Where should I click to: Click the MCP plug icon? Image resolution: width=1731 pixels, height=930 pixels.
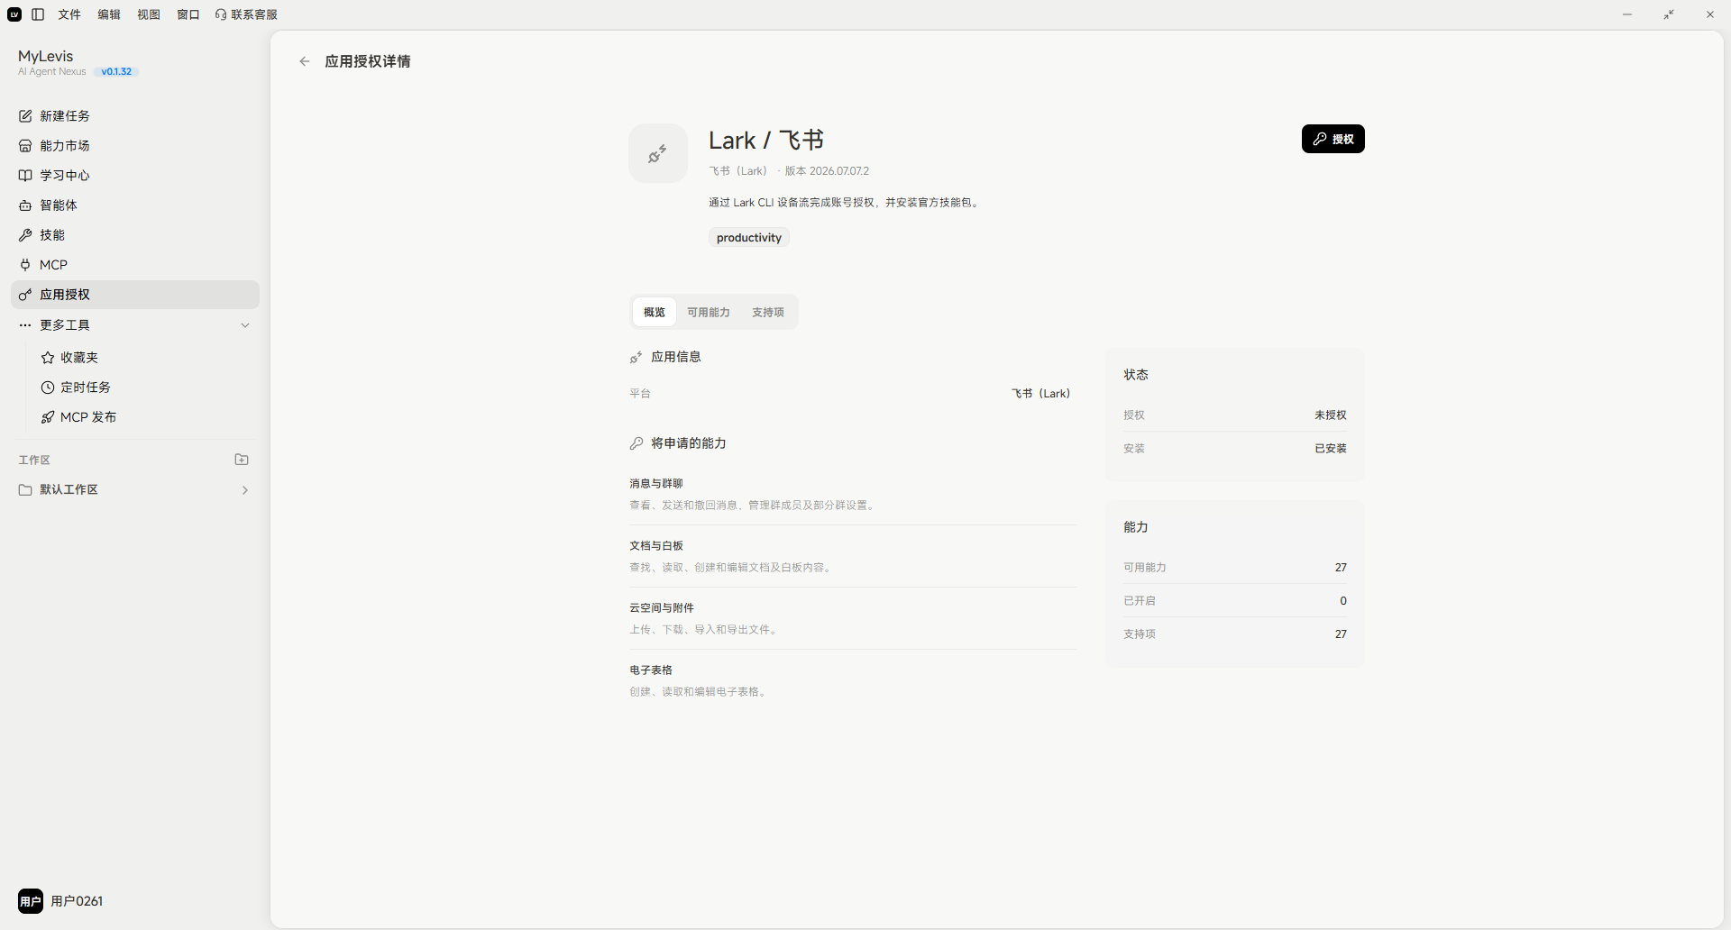pyautogui.click(x=25, y=265)
